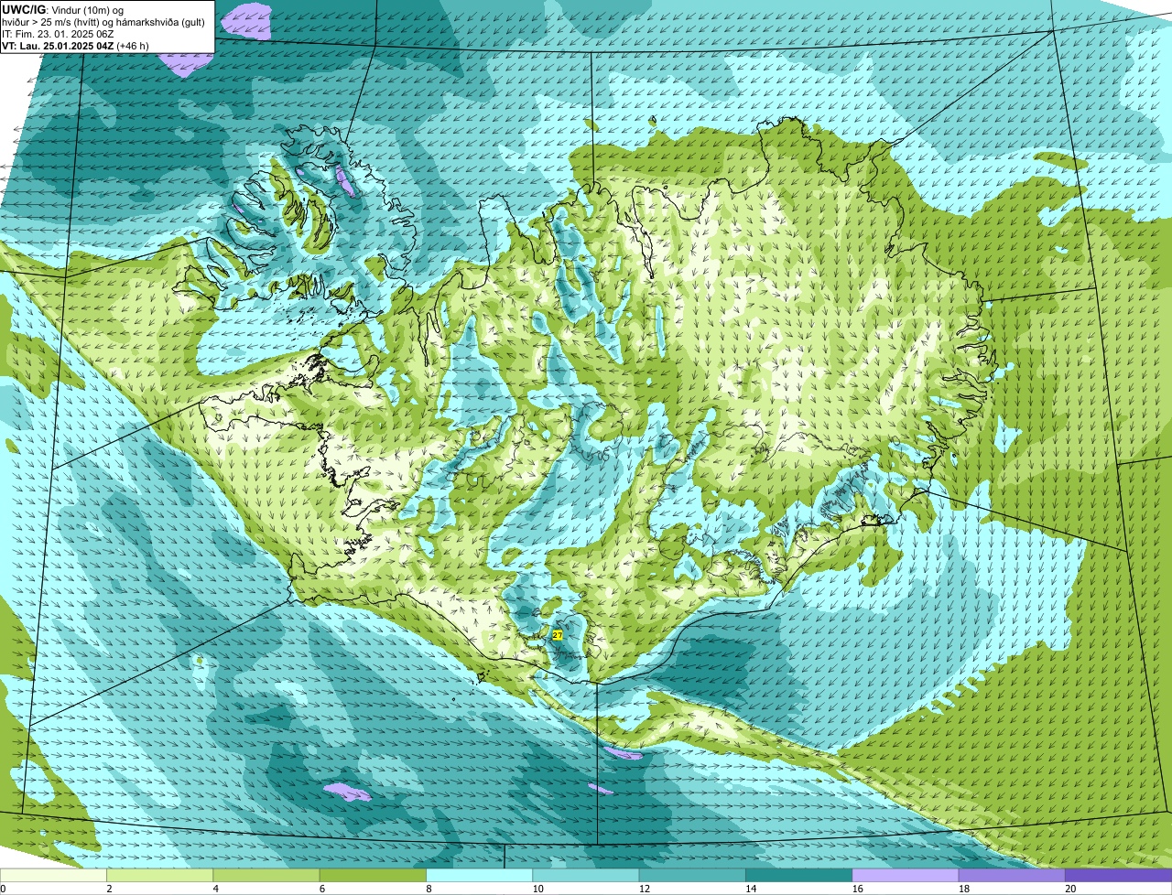Click the '12' label on the color scale
Screen dimensions: 1172x895
click(x=645, y=889)
